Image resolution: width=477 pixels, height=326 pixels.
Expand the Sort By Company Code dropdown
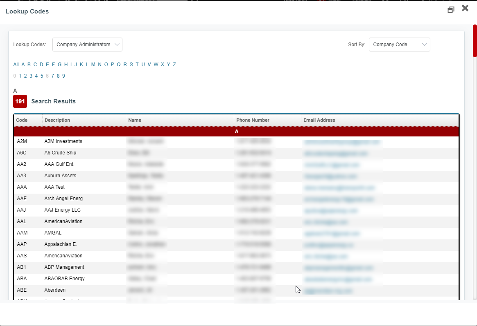pos(399,45)
